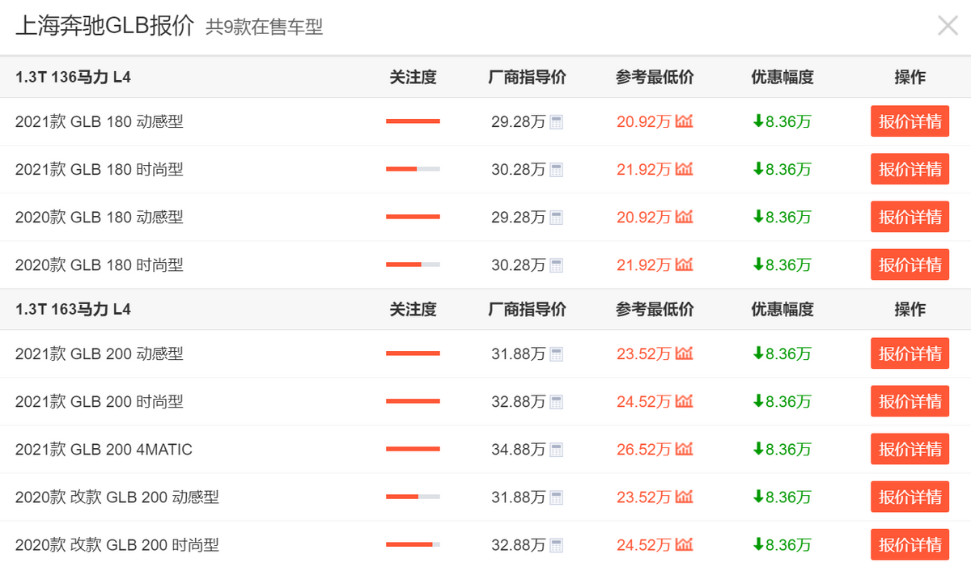Click 优惠幅度 header in 163马力 section
The height and width of the screenshot is (567, 971).
782,310
